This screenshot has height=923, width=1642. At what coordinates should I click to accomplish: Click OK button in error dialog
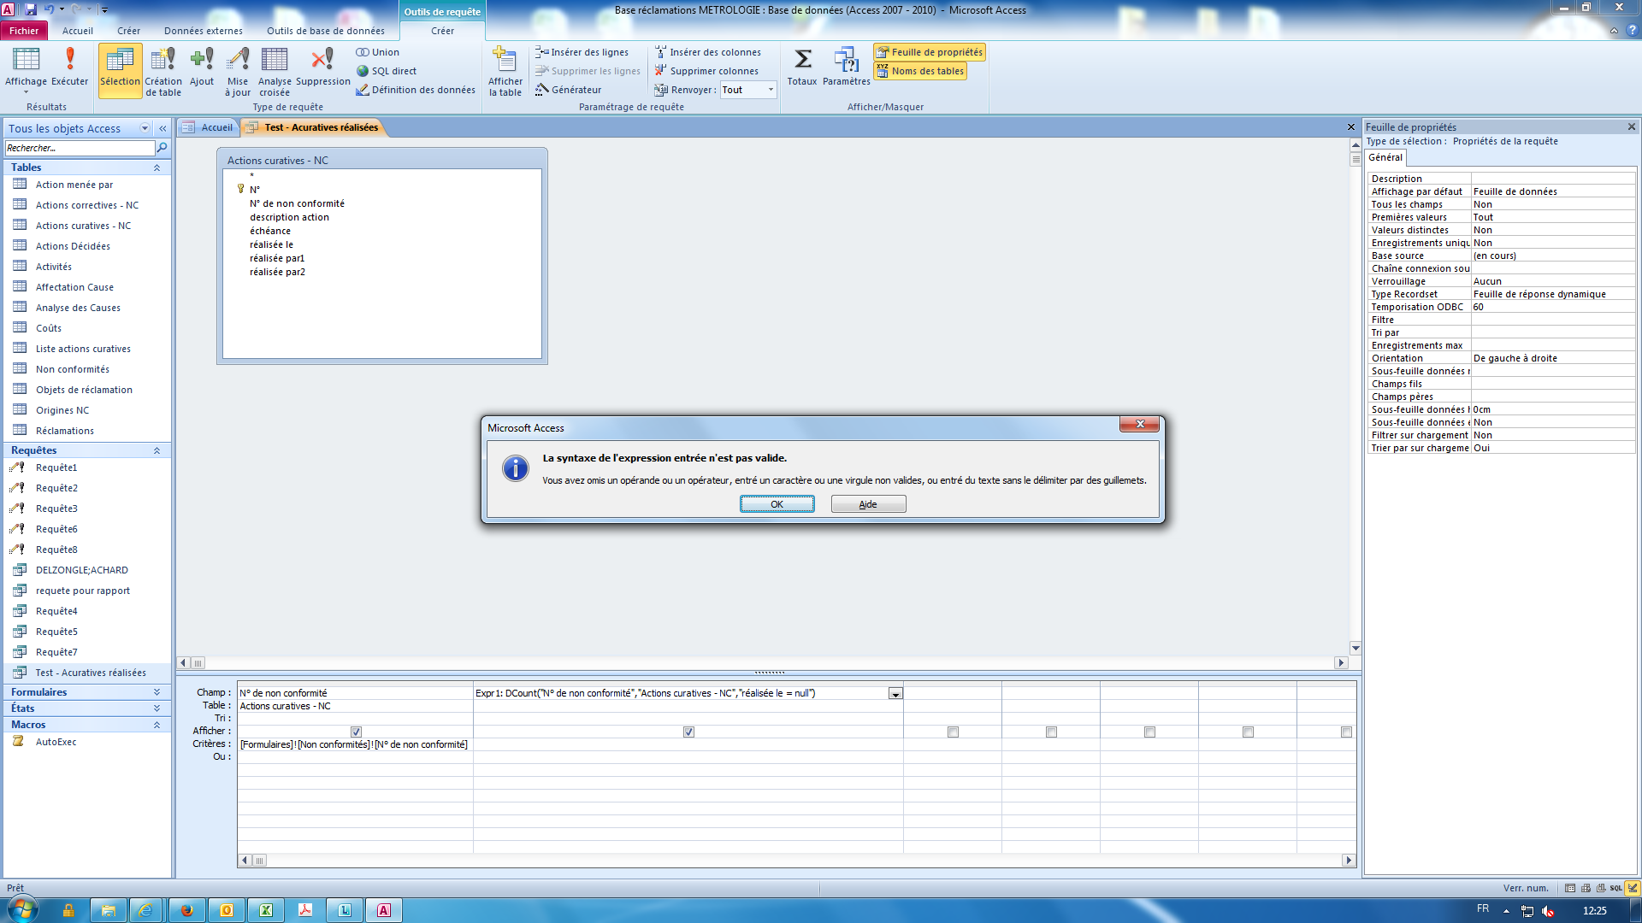point(776,503)
